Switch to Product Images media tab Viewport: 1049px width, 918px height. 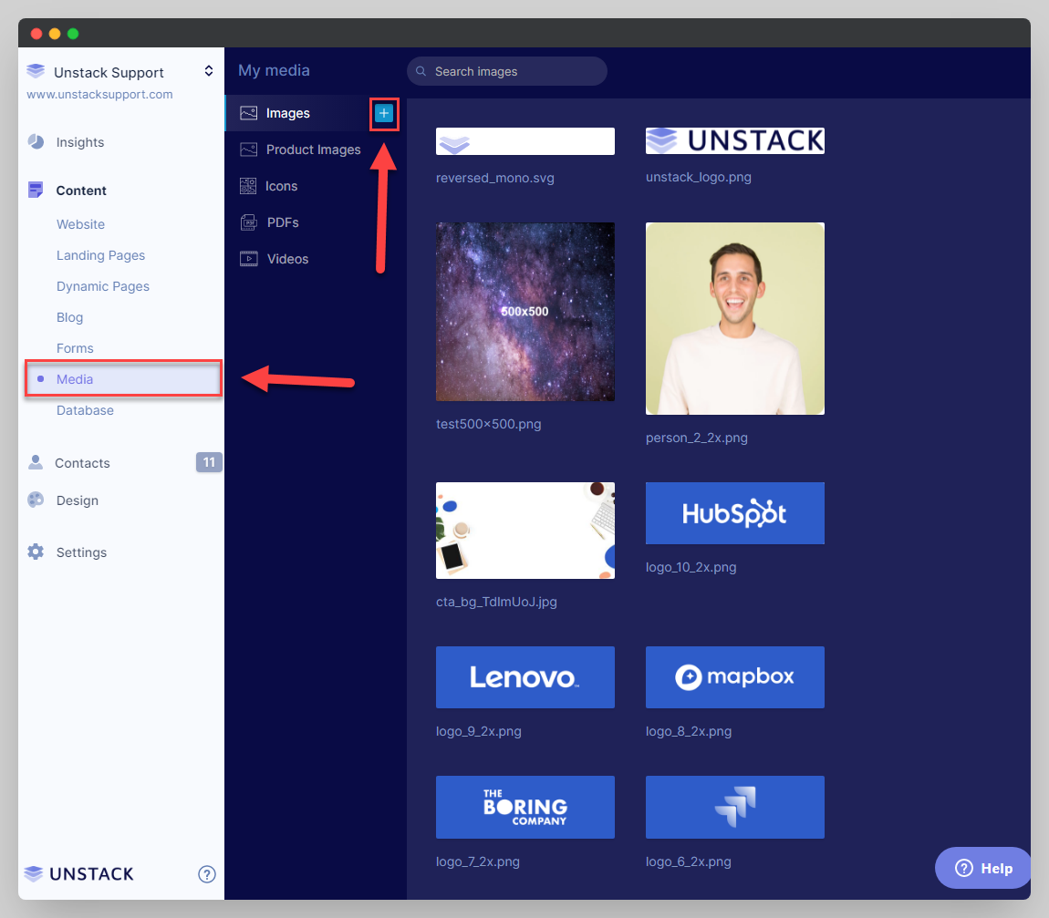313,150
